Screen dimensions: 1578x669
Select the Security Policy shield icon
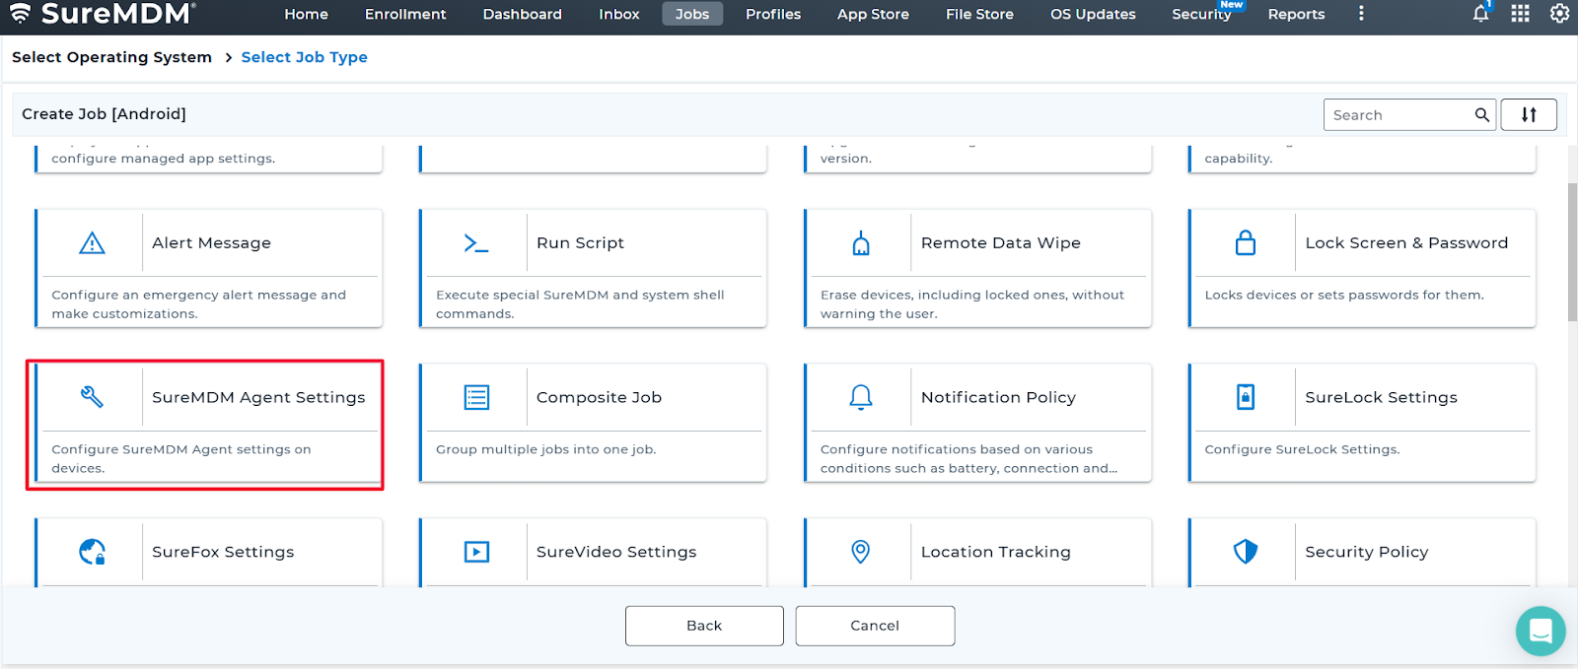pyautogui.click(x=1246, y=552)
